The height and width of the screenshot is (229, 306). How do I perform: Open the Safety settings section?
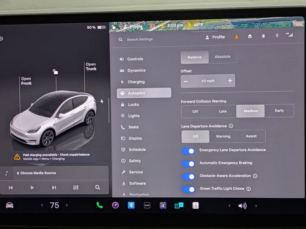(134, 161)
